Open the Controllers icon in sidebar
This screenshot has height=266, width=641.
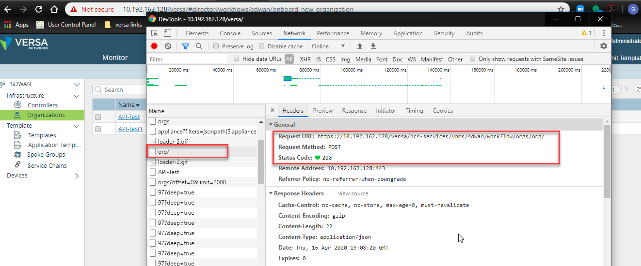[18, 105]
